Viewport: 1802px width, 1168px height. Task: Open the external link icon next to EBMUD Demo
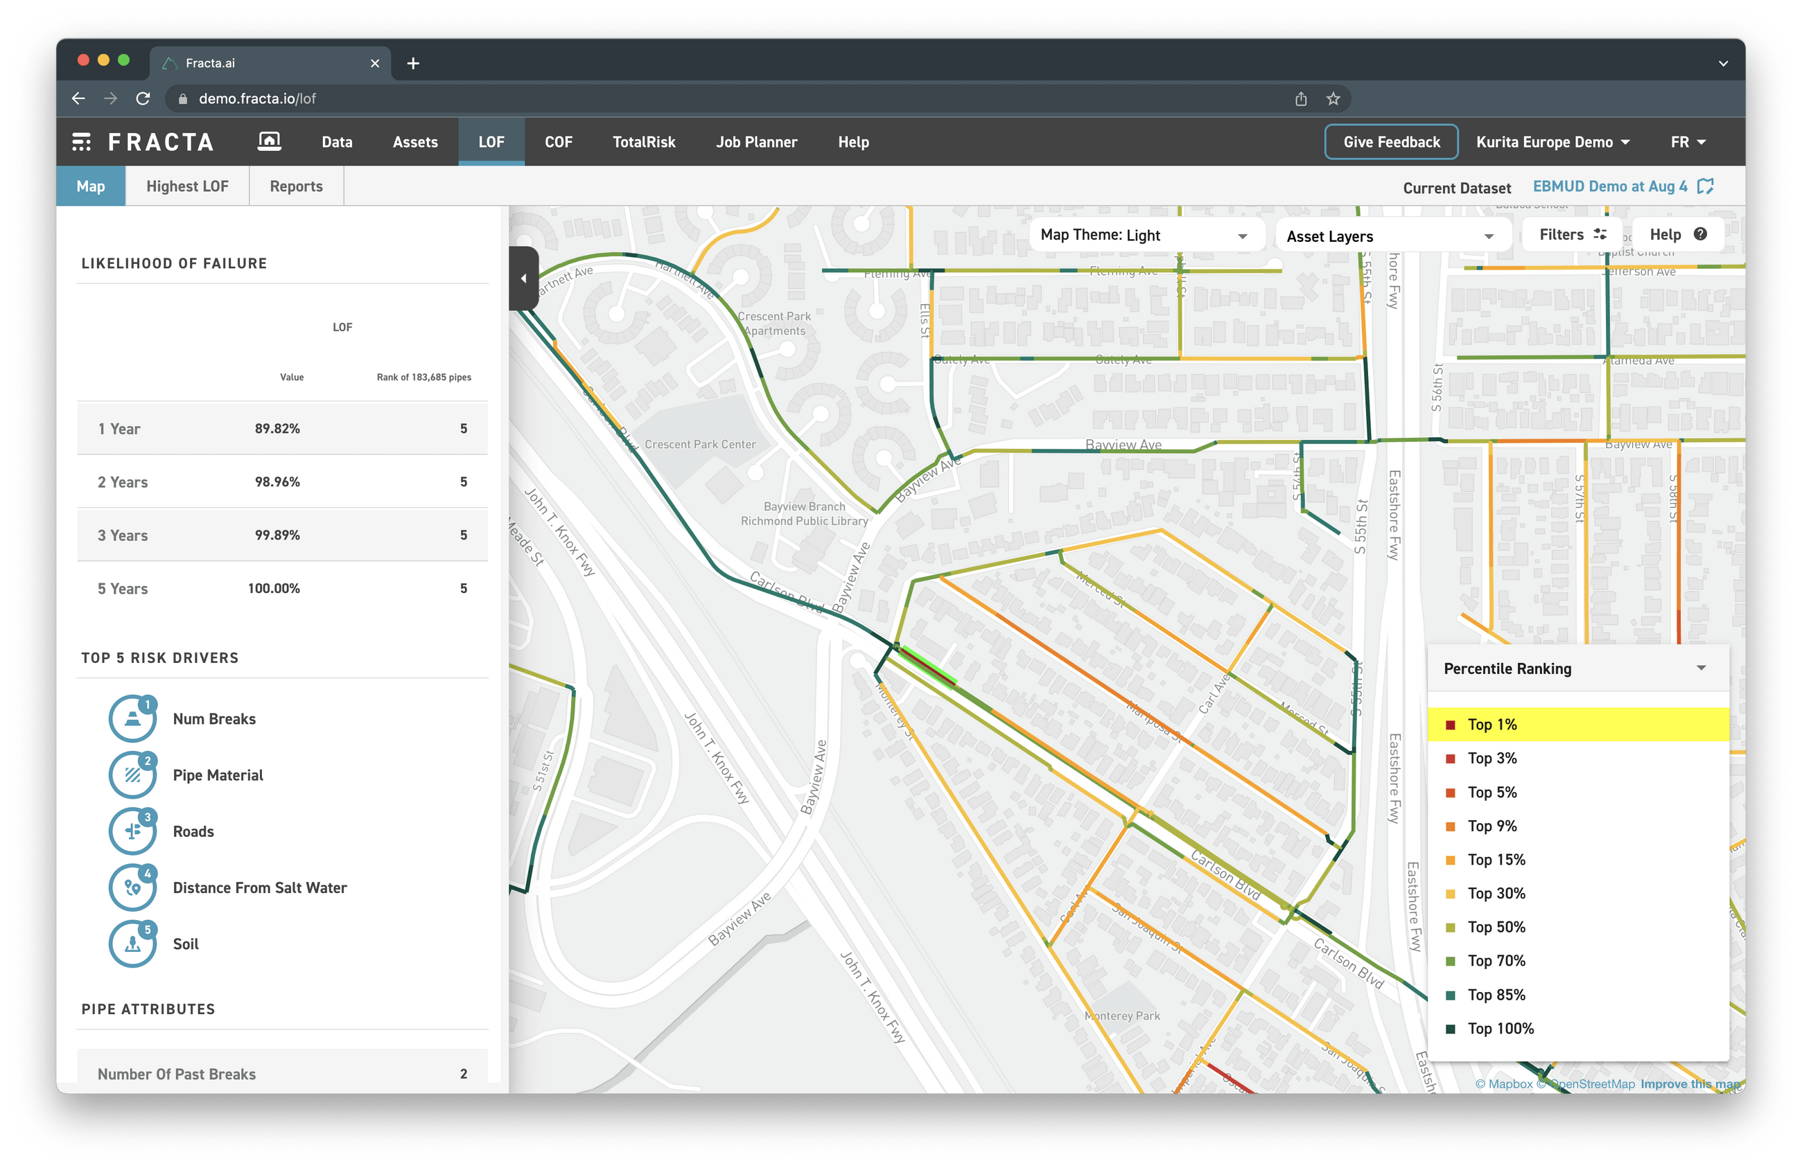[1705, 186]
